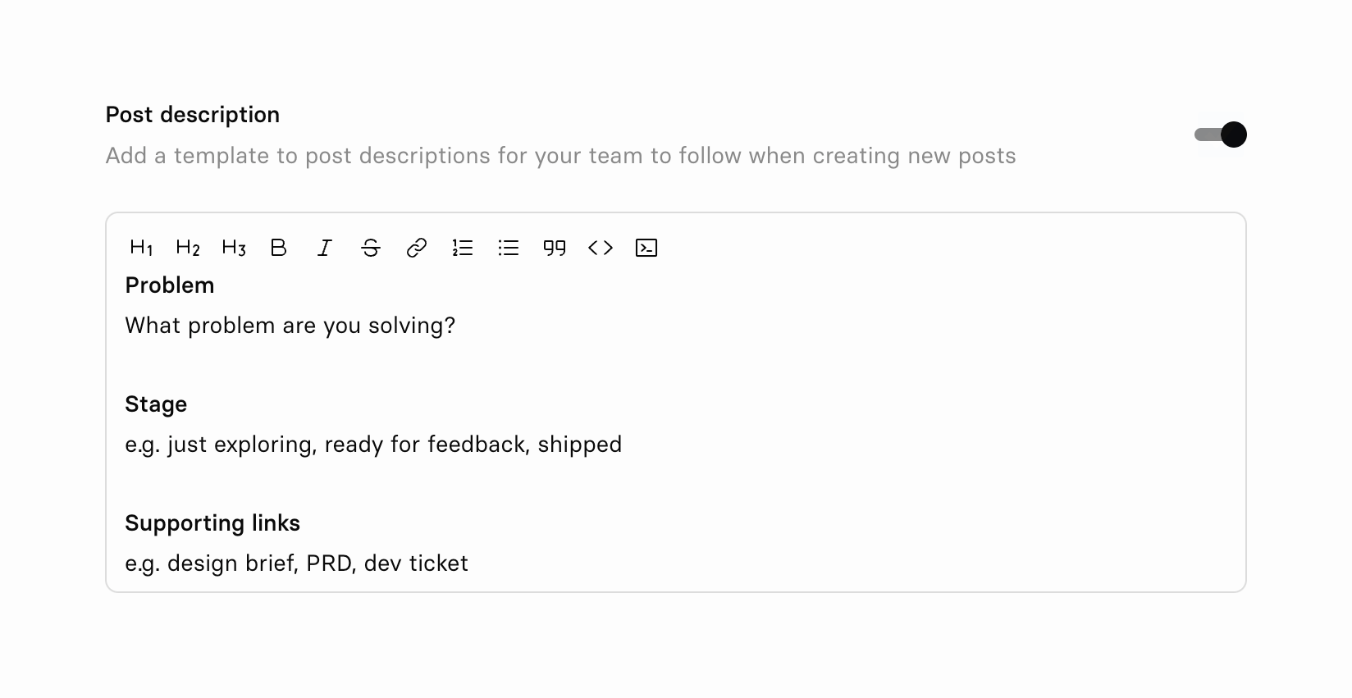Click the Problem heading in editor
The width and height of the screenshot is (1352, 698).
pyautogui.click(x=170, y=285)
